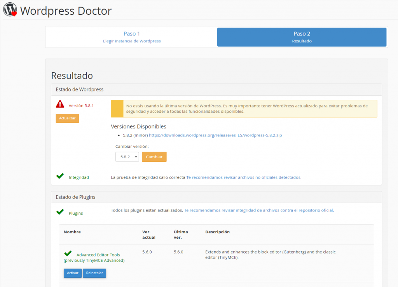The image size is (398, 287).
Task: Click the Estado de Plugins panel header
Action: point(216,197)
